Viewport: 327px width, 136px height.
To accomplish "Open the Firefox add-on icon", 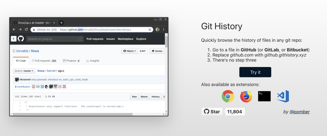I will point(246,96).
